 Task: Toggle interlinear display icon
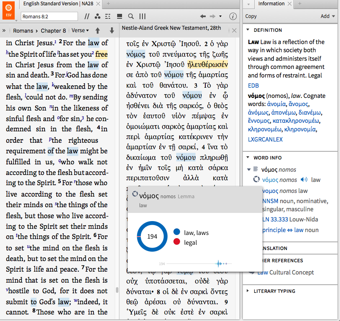[x=108, y=16]
